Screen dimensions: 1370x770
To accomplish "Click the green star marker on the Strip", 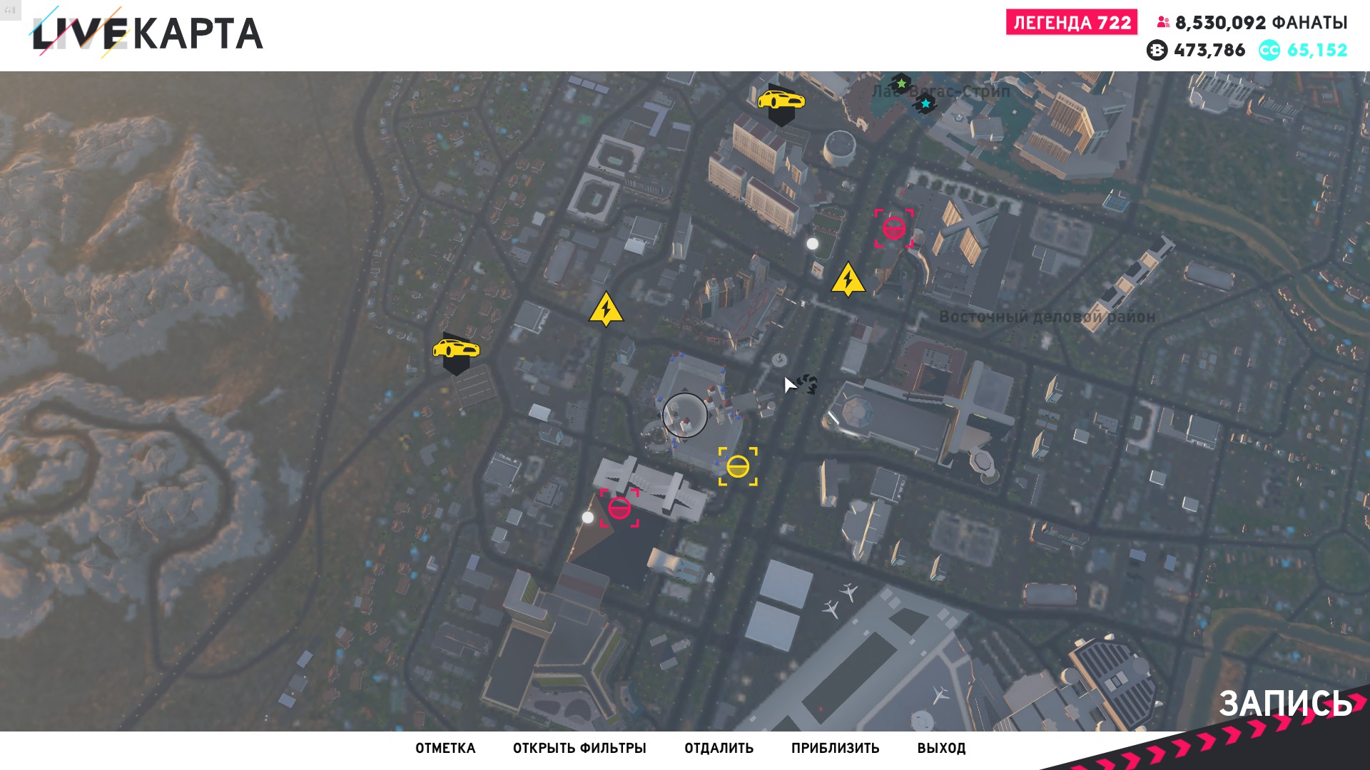I will 901,84.
